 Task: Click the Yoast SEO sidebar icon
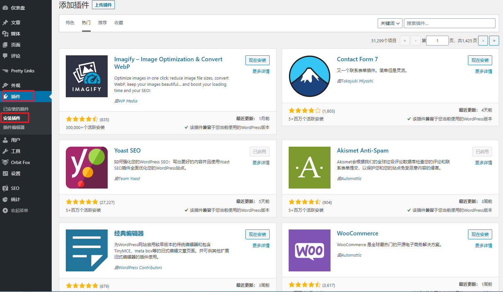(x=5, y=188)
